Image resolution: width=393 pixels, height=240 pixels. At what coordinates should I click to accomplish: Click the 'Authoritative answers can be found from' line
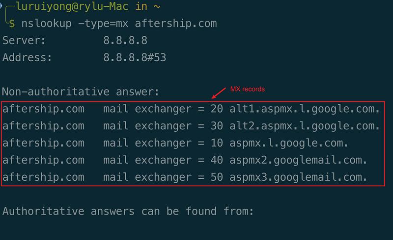(128, 212)
